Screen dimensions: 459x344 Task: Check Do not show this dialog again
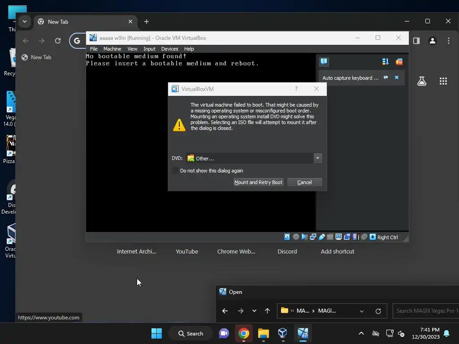click(175, 171)
